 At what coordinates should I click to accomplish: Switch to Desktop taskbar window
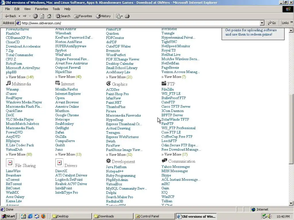(71, 216)
